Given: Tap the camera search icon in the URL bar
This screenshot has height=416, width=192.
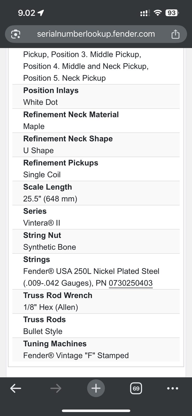Looking at the screenshot, I should point(16,34).
